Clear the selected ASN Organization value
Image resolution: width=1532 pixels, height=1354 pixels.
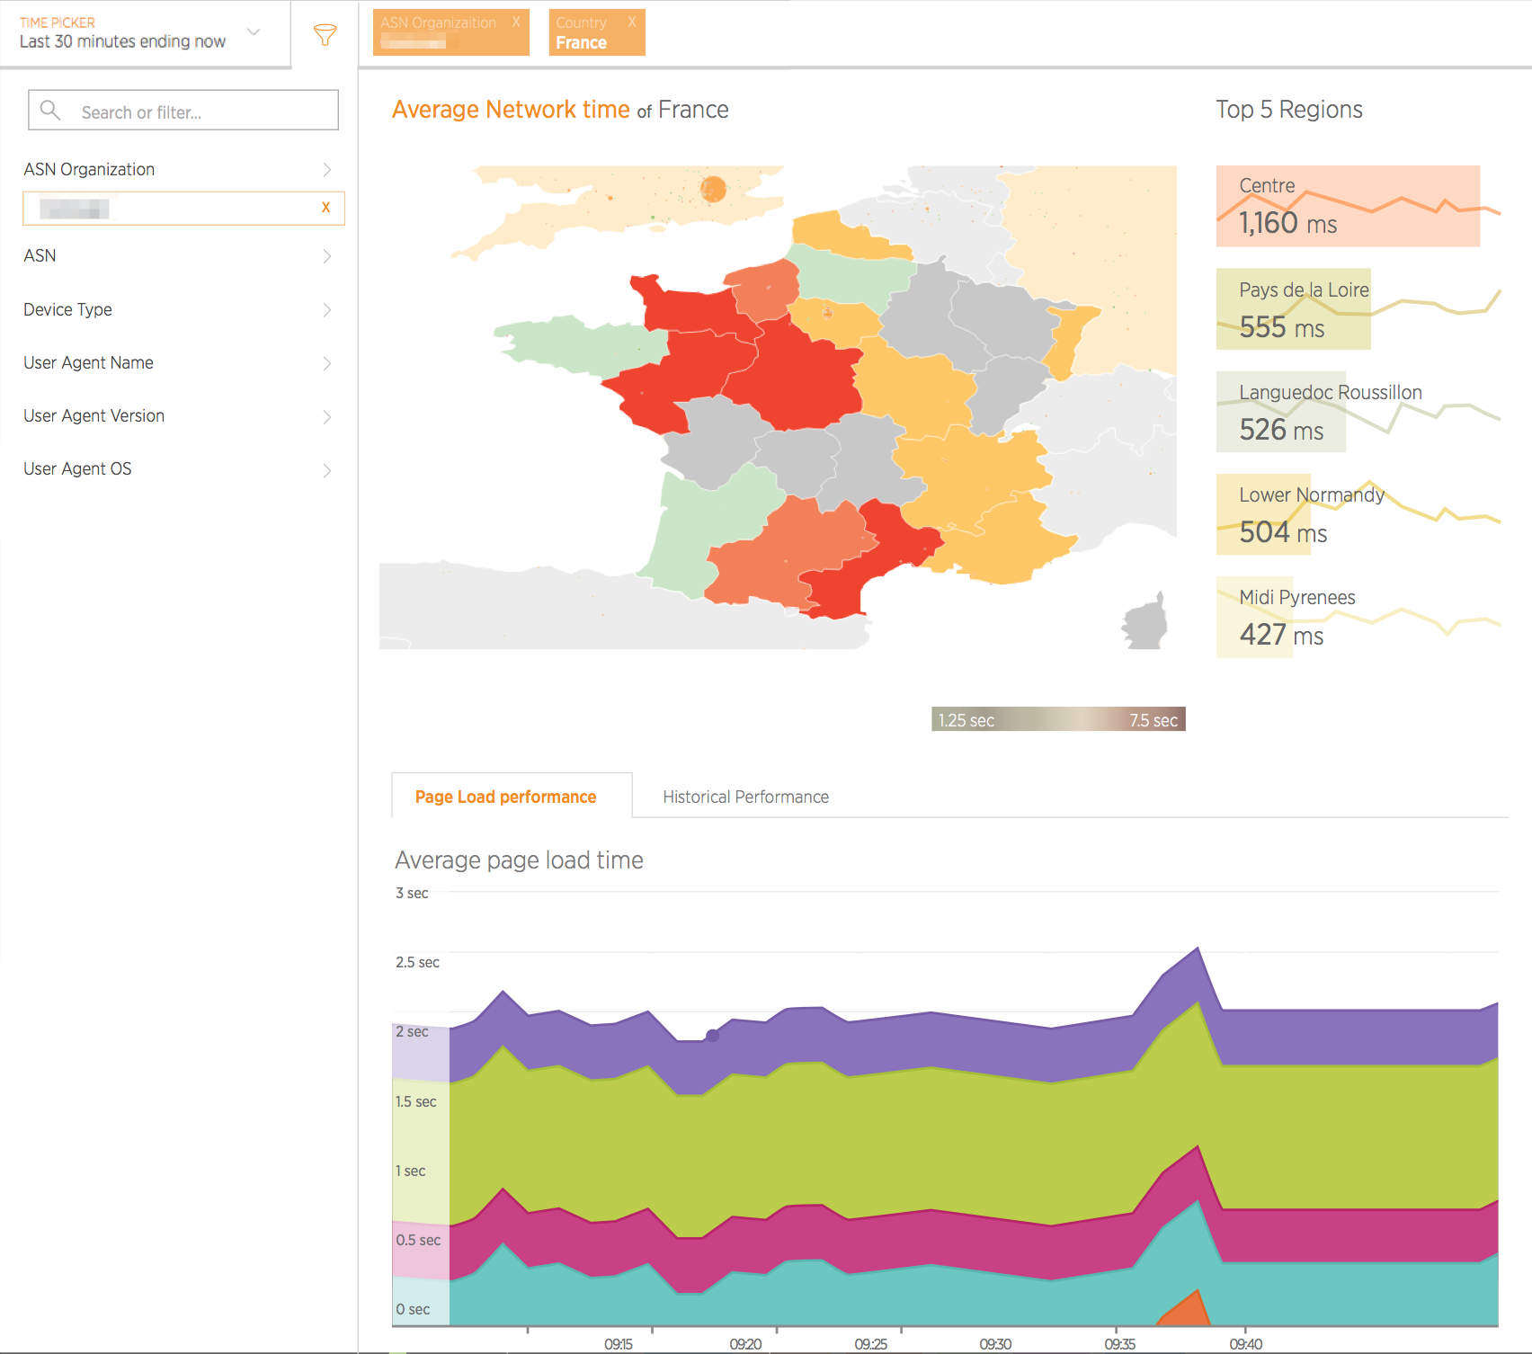point(325,208)
